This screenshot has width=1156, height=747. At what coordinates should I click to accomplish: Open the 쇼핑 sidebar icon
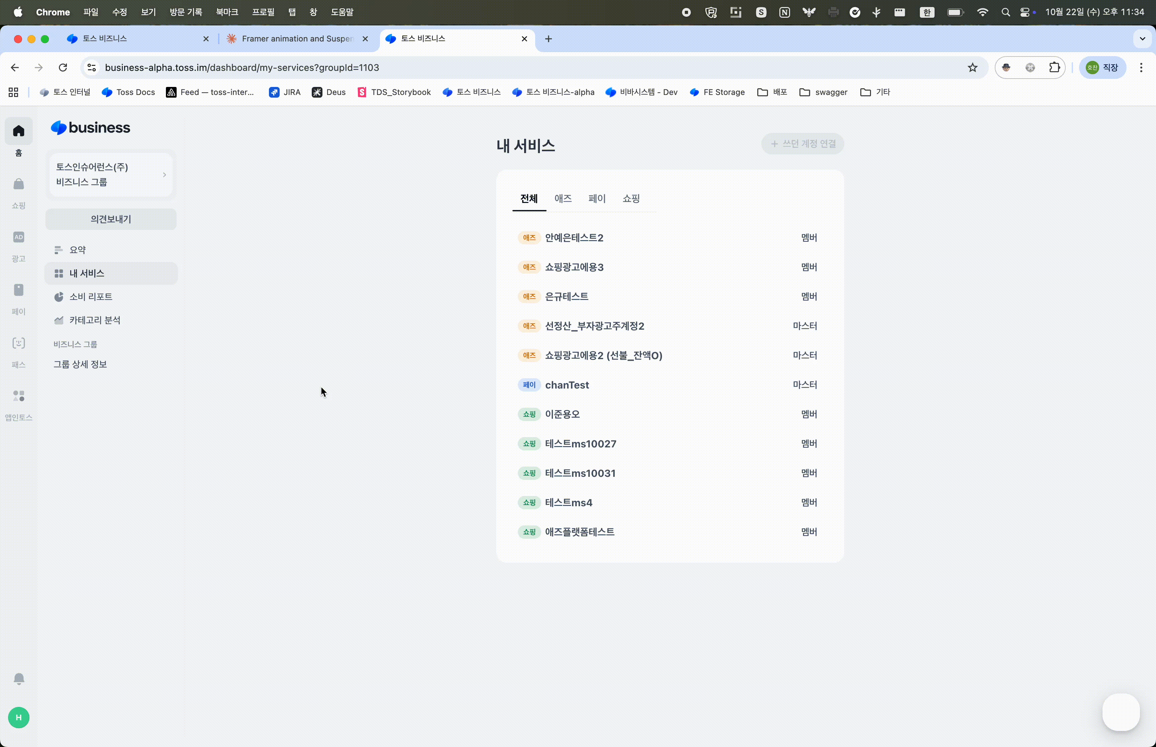(x=18, y=184)
